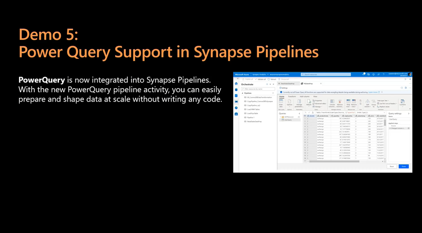Open Use first row as headers dropdown

387,103
